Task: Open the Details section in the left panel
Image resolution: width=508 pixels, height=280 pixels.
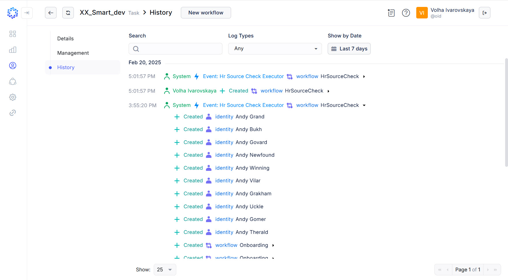Action: click(65, 38)
